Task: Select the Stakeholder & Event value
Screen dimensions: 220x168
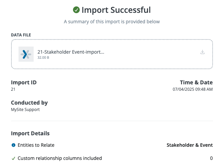Action: click(x=190, y=145)
